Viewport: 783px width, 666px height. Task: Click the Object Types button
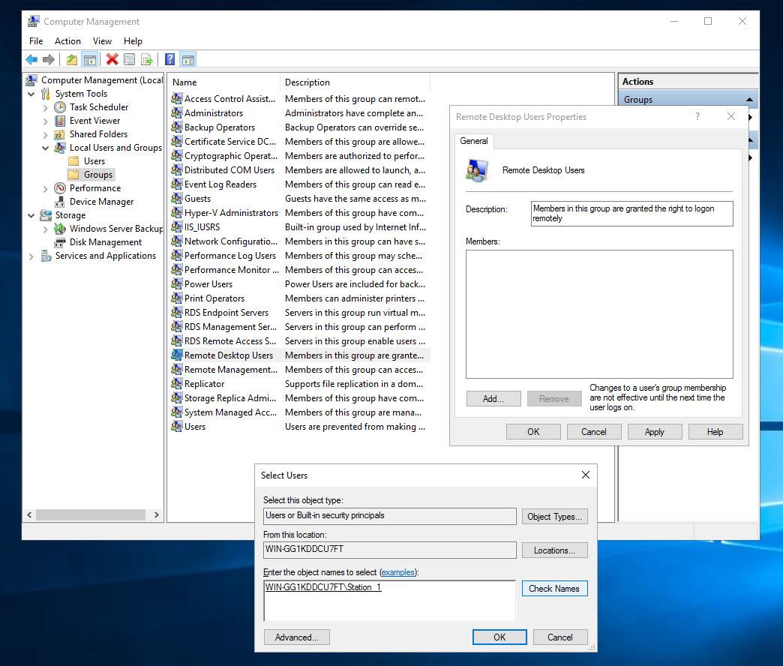point(554,517)
